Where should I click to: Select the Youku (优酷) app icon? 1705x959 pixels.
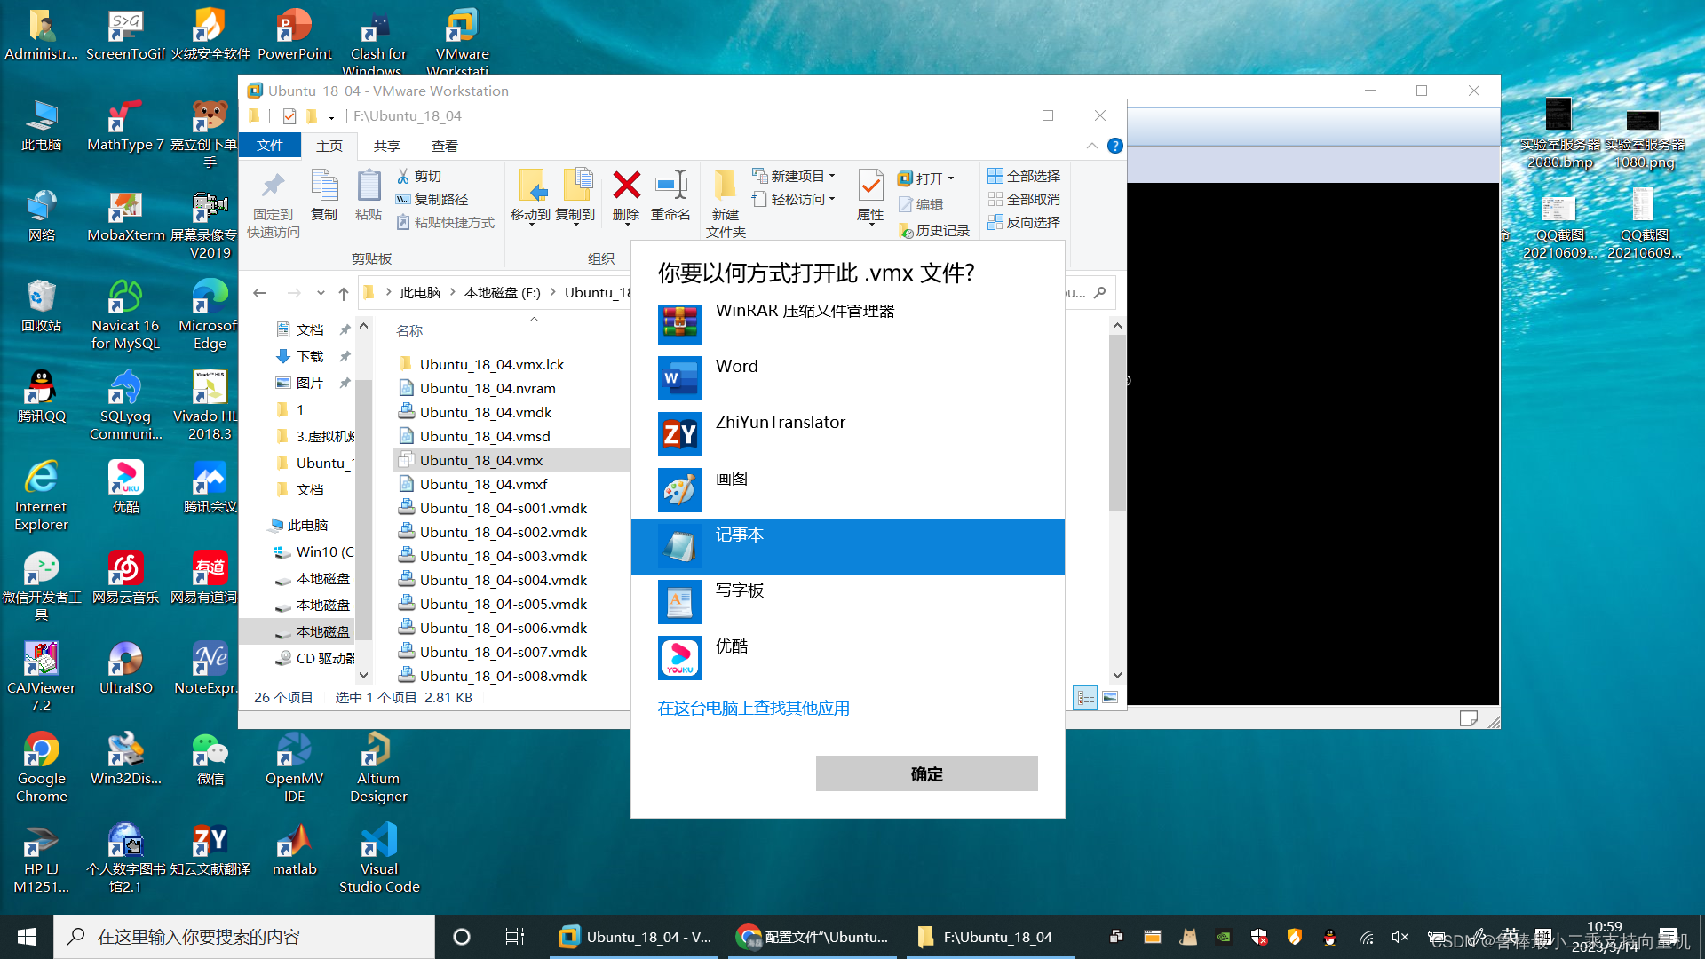pos(680,658)
